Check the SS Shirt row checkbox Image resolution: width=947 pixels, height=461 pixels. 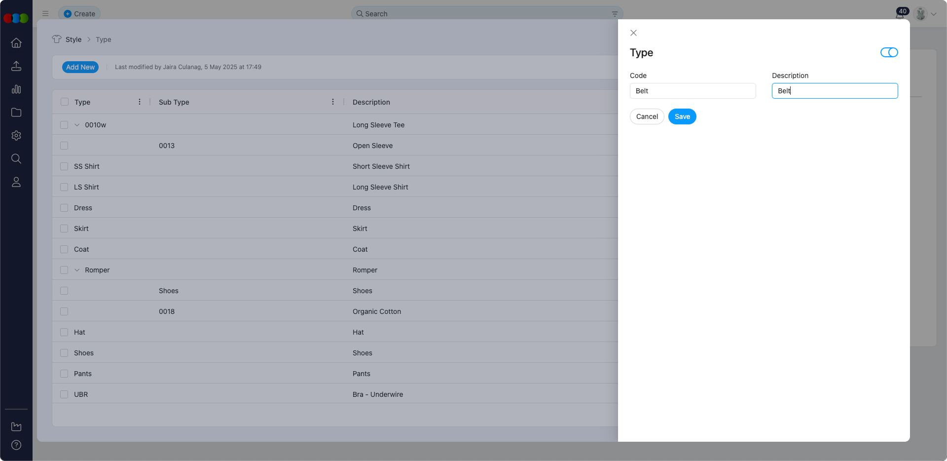pos(64,166)
